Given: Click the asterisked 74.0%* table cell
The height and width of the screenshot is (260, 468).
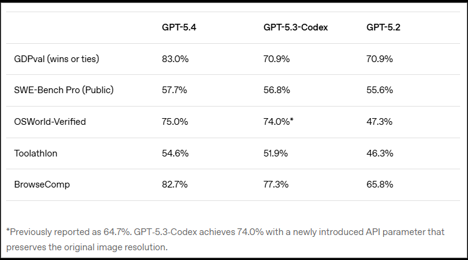Looking at the screenshot, I should [278, 122].
